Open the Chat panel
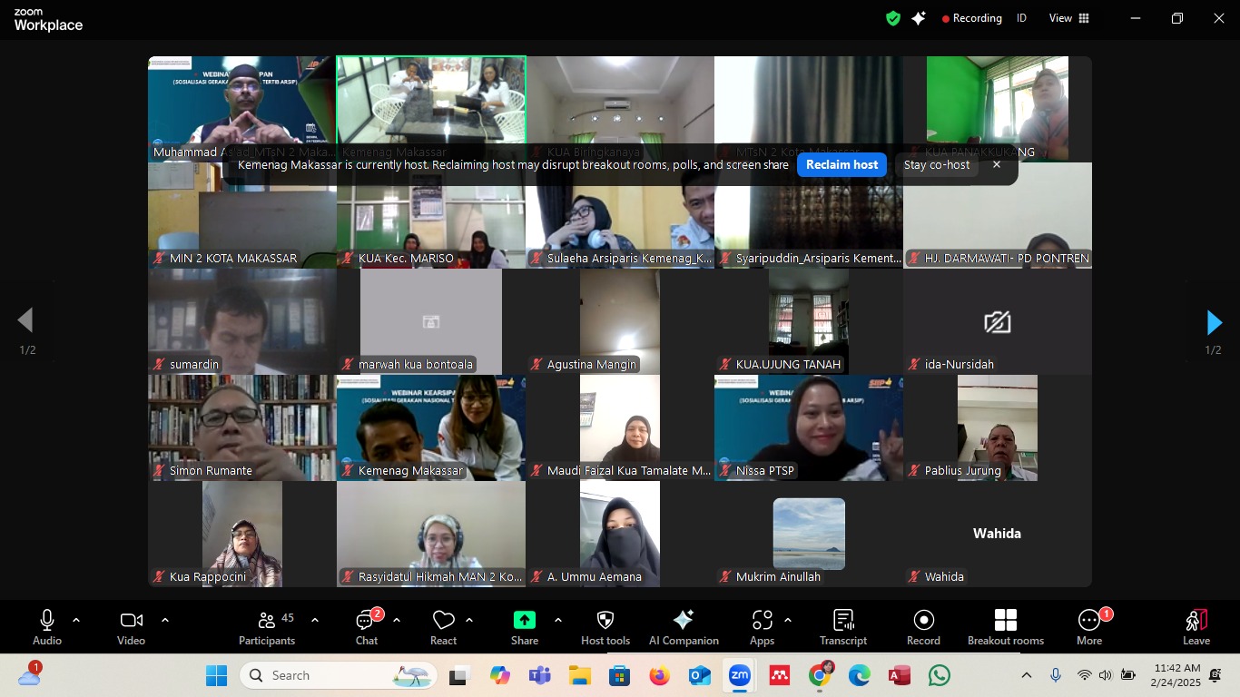This screenshot has height=697, width=1240. click(x=365, y=626)
